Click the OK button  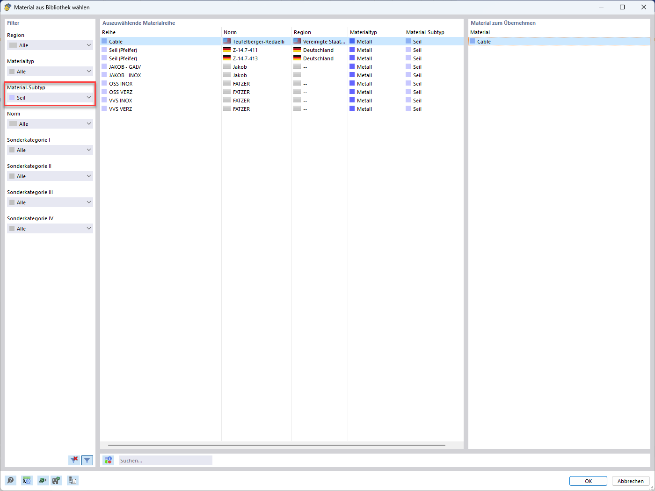[x=588, y=481]
